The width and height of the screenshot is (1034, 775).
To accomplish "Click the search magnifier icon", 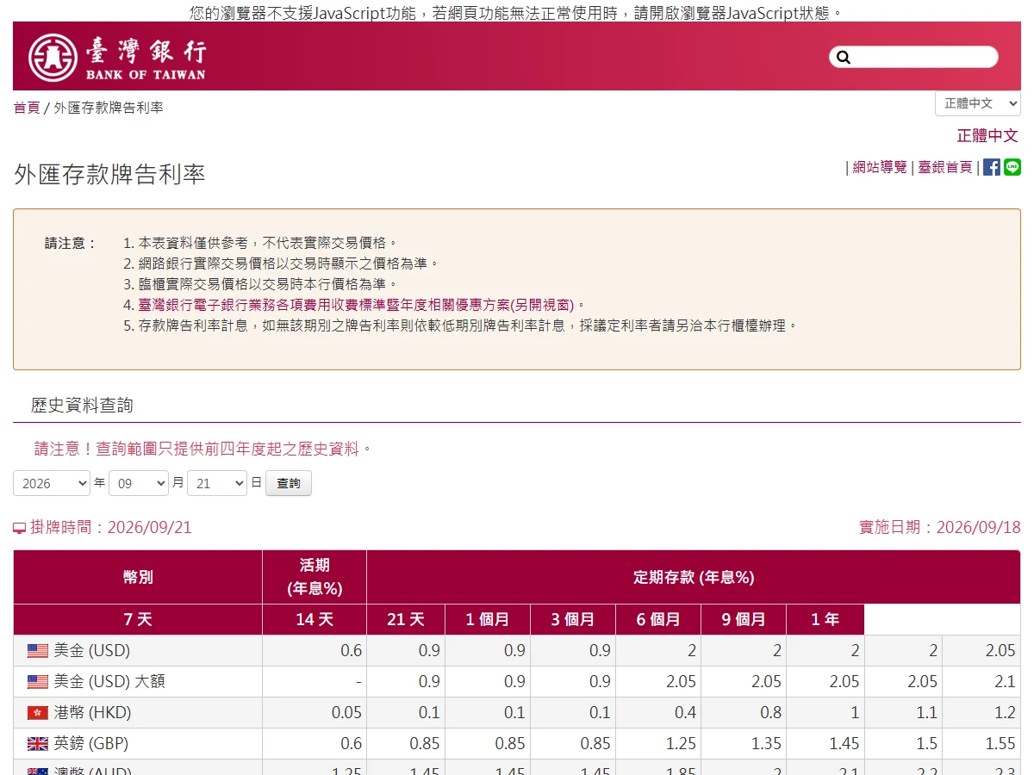I will pos(844,57).
